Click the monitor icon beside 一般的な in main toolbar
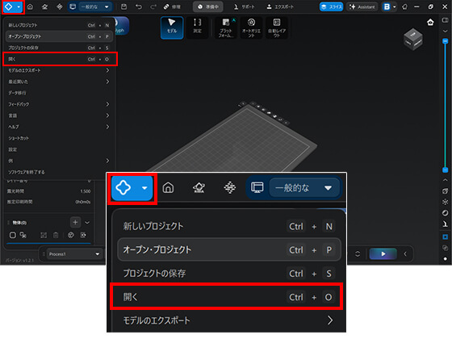 (73, 6)
